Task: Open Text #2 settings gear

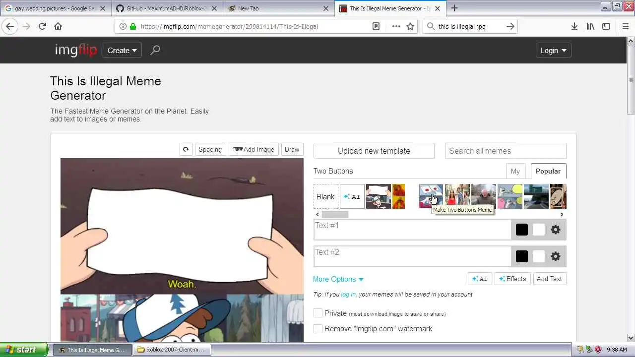Action: [x=556, y=256]
